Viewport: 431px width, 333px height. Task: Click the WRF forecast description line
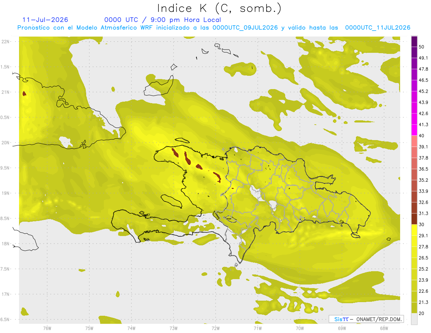(214, 28)
